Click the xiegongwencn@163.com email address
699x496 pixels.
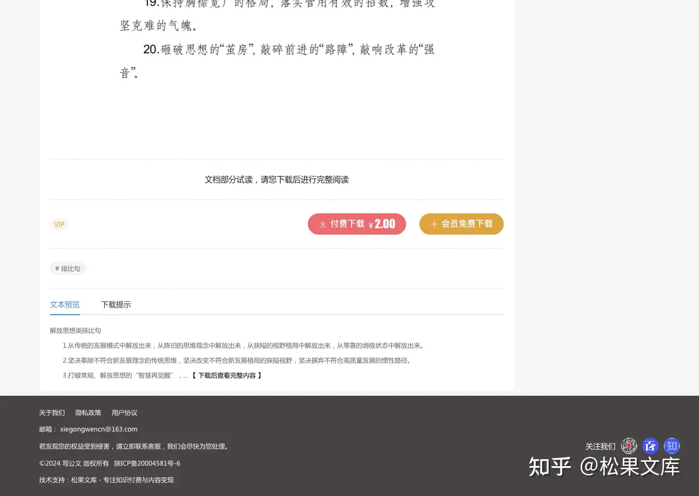(99, 429)
